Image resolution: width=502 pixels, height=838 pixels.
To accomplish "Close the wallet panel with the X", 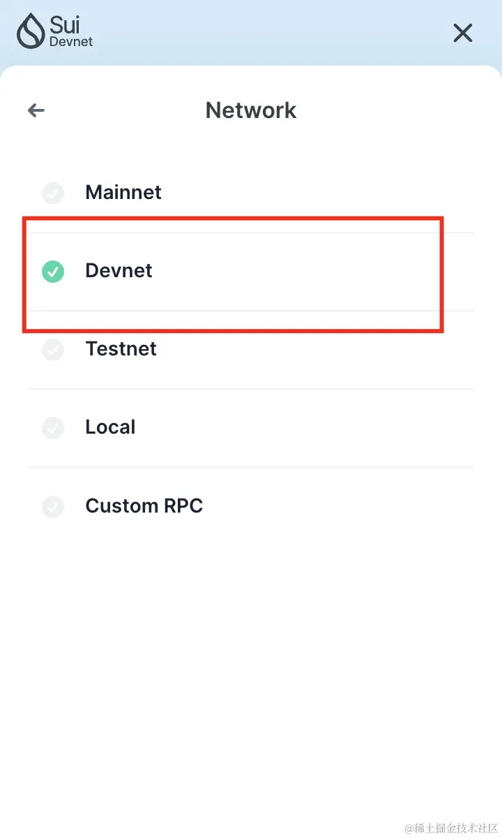I will [x=463, y=33].
